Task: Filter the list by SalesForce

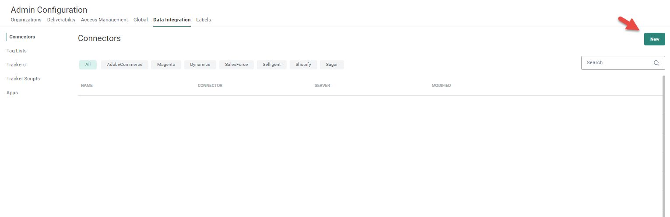Action: [x=236, y=65]
